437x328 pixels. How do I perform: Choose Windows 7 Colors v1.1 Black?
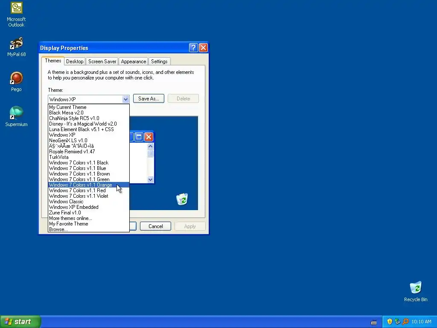89,163
